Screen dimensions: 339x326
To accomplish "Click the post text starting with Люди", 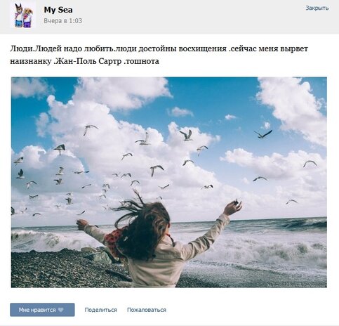I will 159,55.
